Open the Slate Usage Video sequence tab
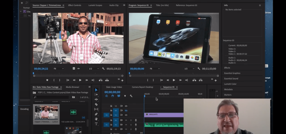Screen dimensions: 286x134 pyautogui.click(x=114, y=87)
